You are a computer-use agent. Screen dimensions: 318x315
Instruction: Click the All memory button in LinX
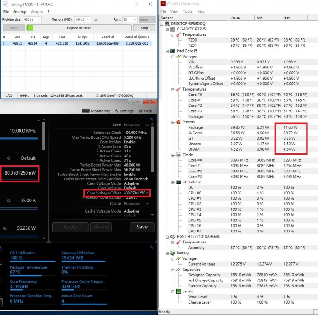point(95,20)
